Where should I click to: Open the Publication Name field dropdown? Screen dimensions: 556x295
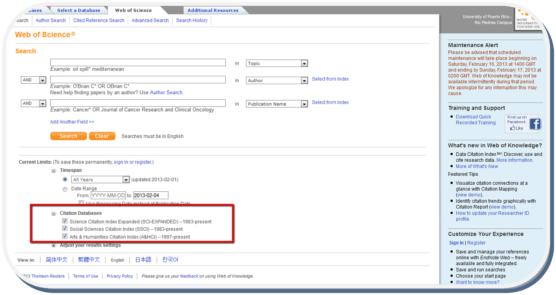(x=304, y=104)
